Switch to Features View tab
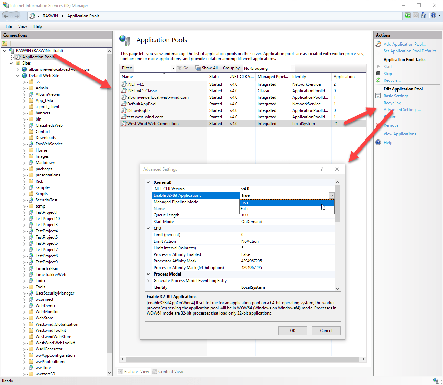The image size is (443, 385). [x=134, y=372]
